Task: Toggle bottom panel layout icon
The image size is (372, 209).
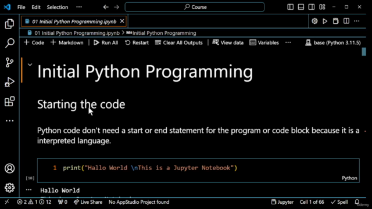Action: 301,7
